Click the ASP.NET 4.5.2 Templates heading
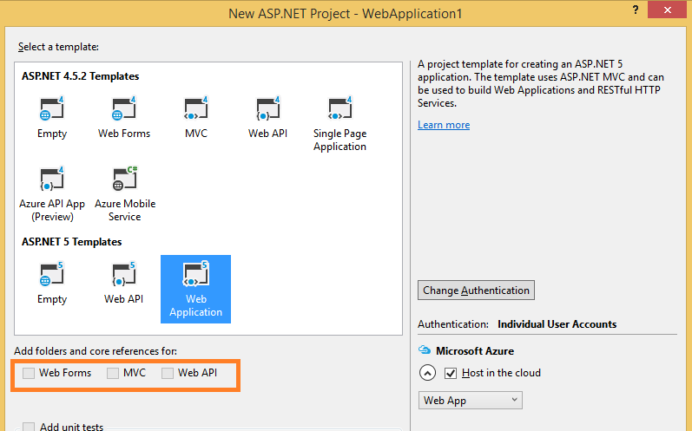 point(81,76)
